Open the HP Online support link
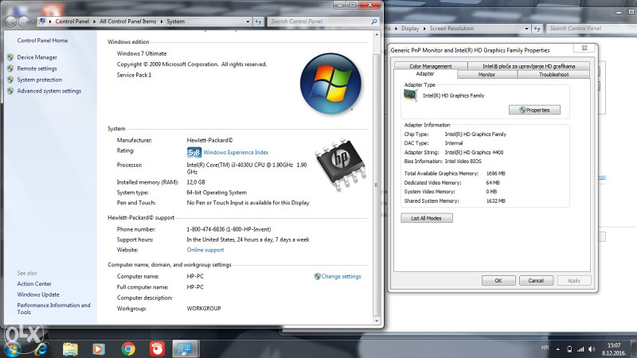The image size is (637, 358). click(205, 250)
